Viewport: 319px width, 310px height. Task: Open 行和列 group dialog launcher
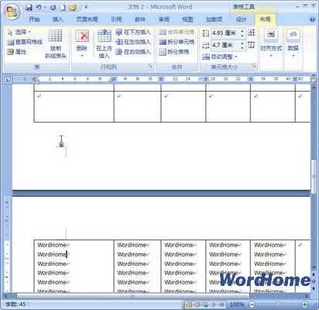(x=150, y=66)
